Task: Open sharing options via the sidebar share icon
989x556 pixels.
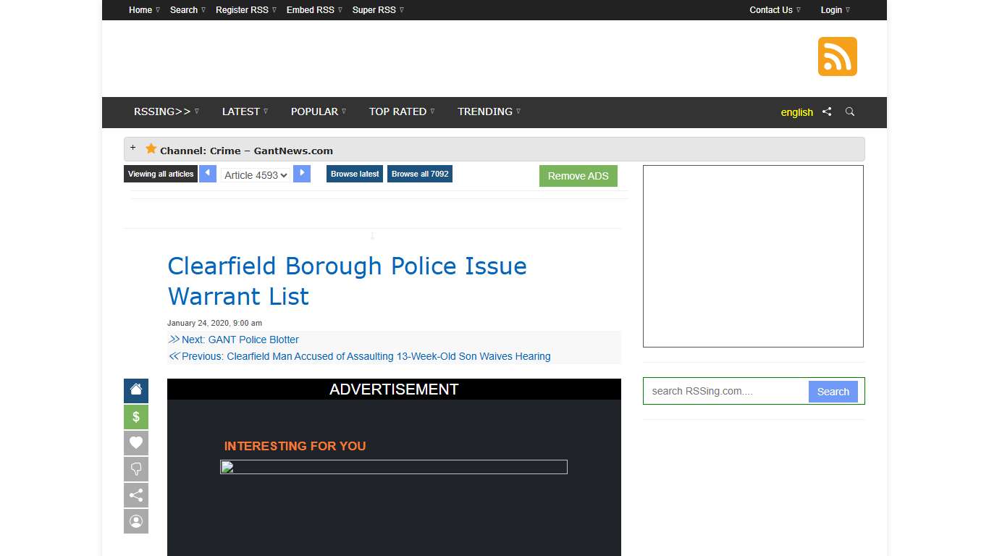Action: (135, 494)
